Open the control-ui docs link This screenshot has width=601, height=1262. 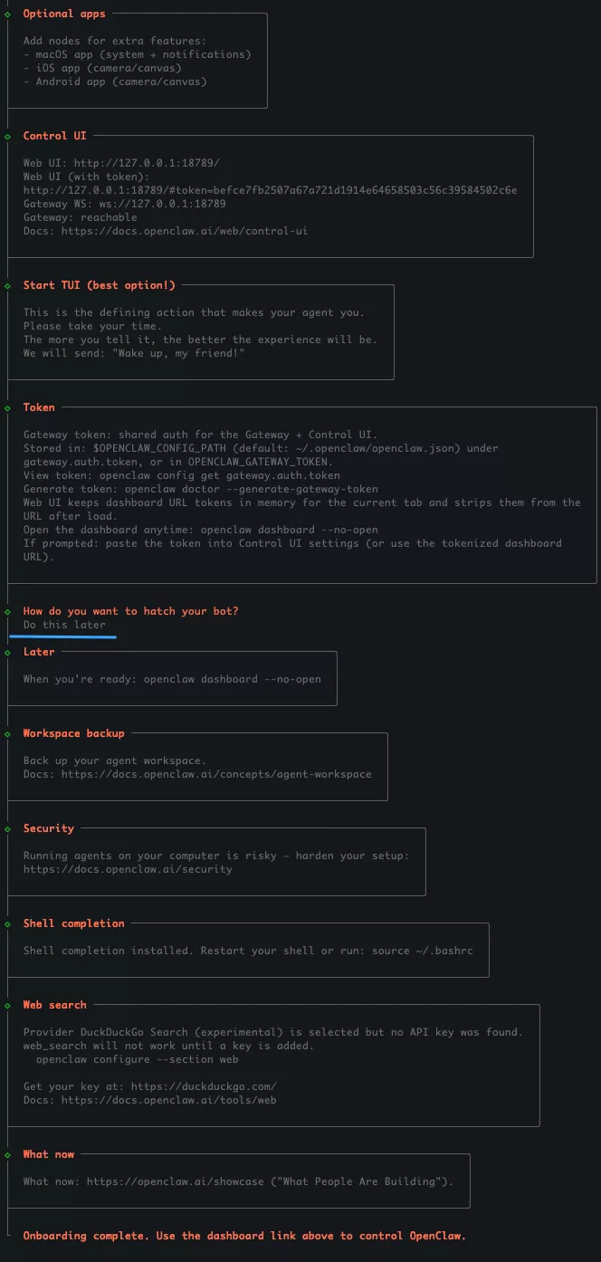(x=185, y=231)
